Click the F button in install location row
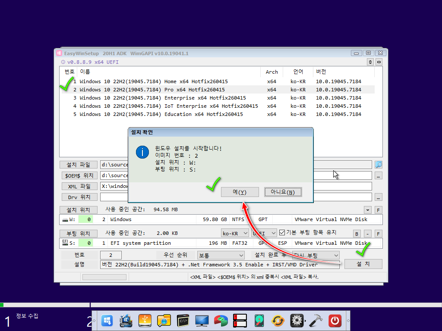 378,210
